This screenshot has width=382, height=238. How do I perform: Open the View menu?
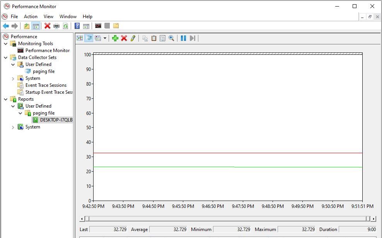[48, 17]
